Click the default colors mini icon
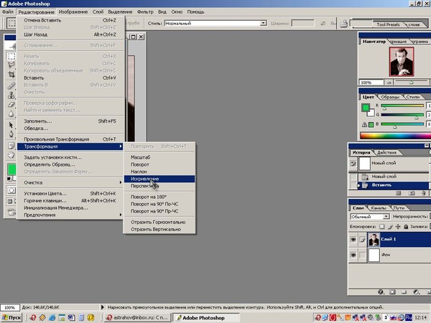 point(9,179)
